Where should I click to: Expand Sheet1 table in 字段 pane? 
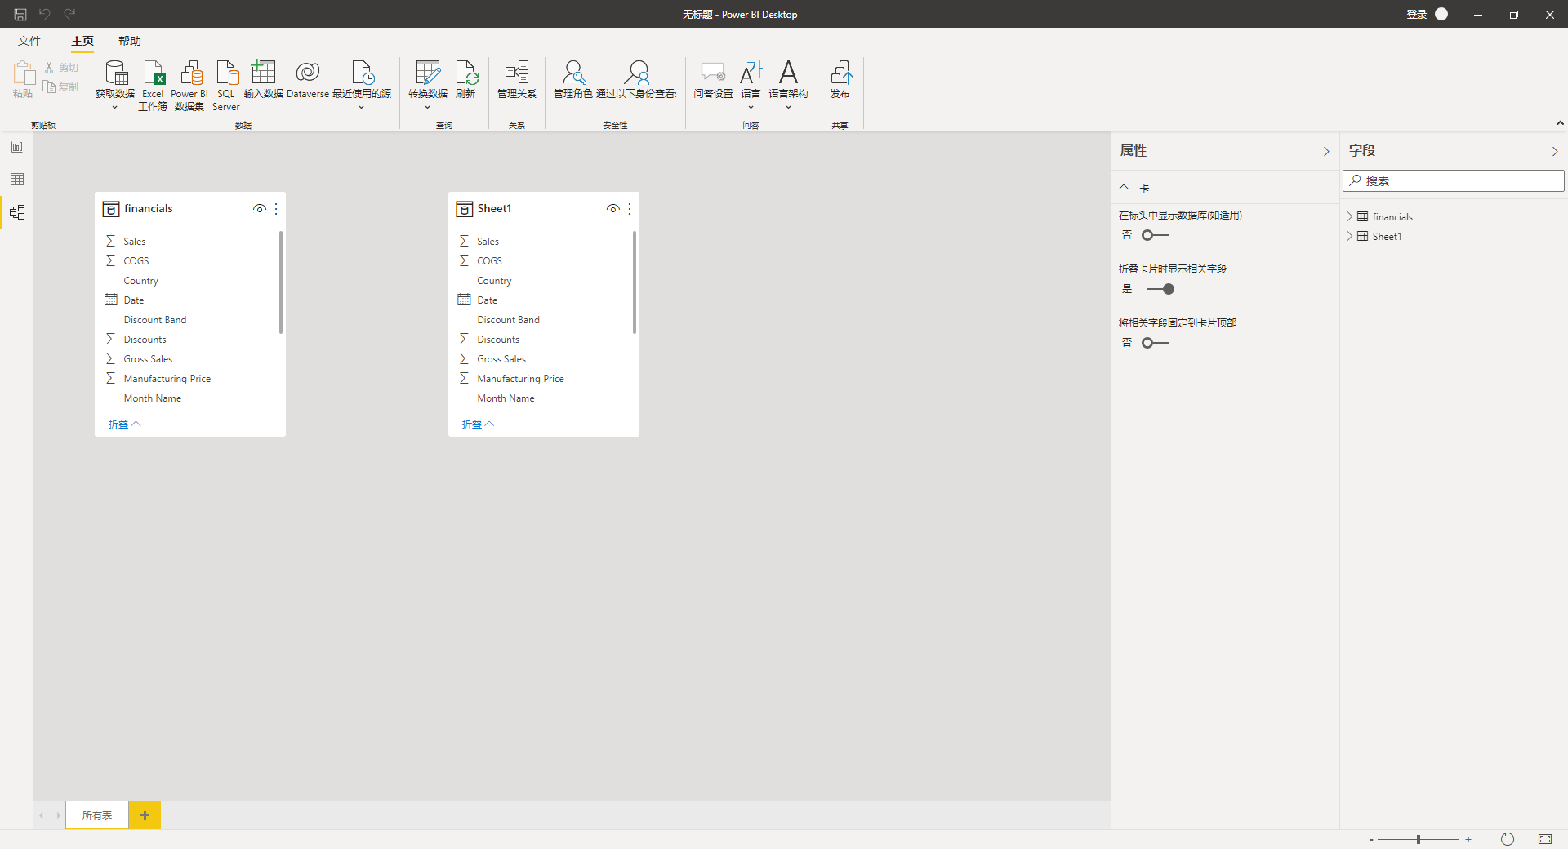[x=1350, y=236]
